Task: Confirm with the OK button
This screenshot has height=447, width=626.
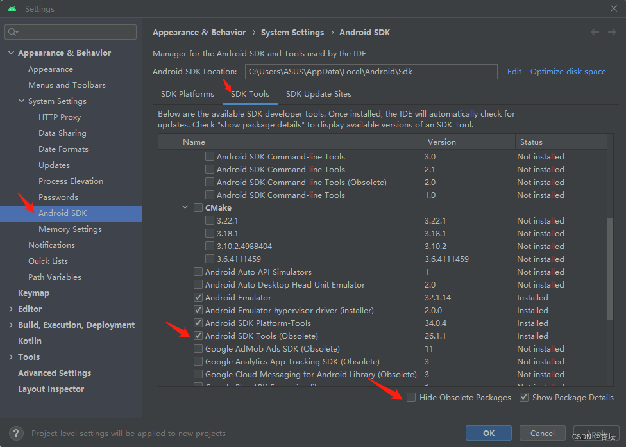Action: click(489, 433)
